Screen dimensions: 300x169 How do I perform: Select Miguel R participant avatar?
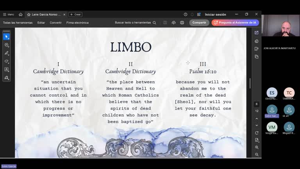(x=289, y=127)
